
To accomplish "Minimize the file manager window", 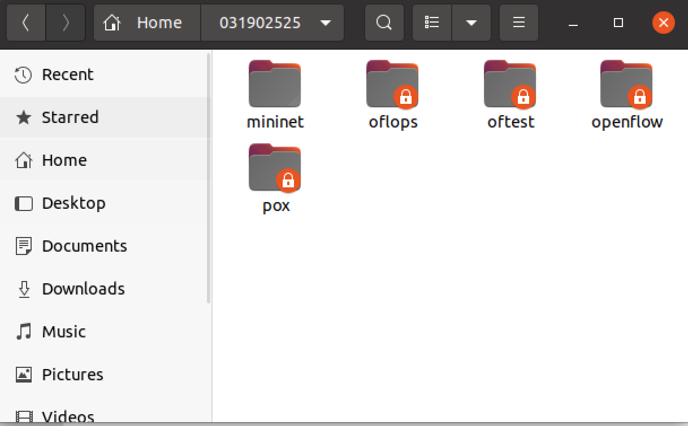I will tap(574, 23).
